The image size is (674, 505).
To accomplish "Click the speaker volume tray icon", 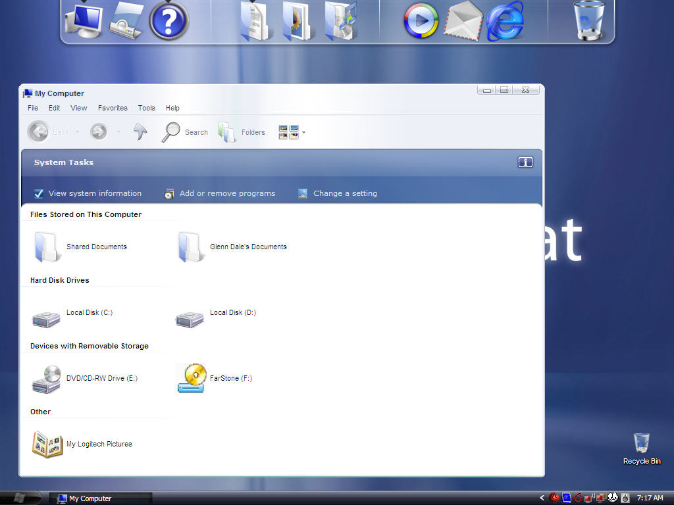I will (x=625, y=498).
